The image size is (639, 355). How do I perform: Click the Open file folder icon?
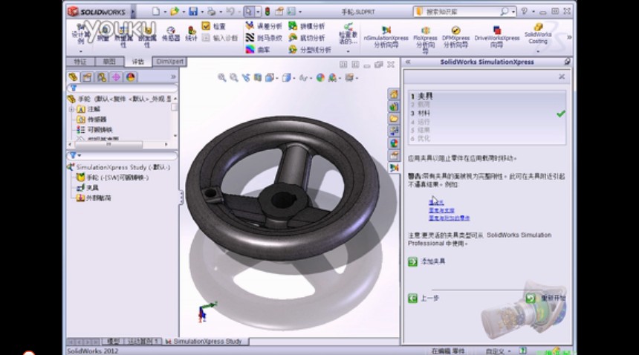pos(175,11)
